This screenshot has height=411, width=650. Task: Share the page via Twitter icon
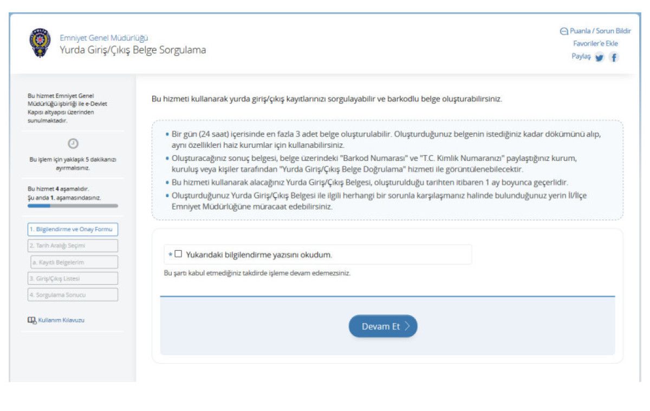(x=599, y=57)
